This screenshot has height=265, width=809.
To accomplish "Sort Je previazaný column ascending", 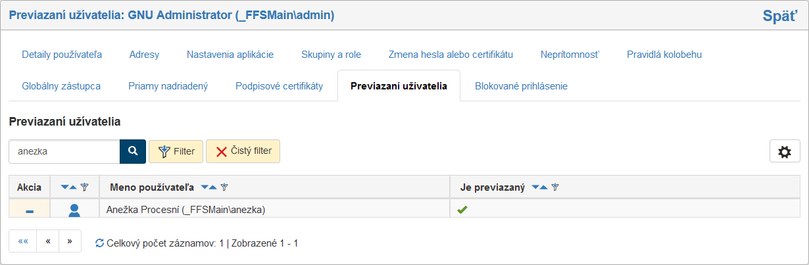I will coord(543,188).
